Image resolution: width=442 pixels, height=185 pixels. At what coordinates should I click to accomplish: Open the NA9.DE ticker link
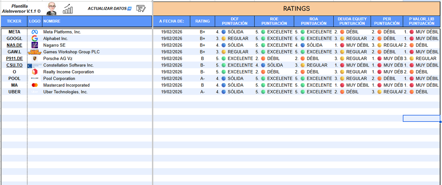click(14, 45)
